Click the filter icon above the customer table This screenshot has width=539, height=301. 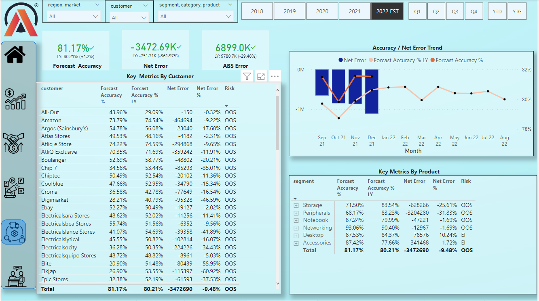pyautogui.click(x=247, y=76)
